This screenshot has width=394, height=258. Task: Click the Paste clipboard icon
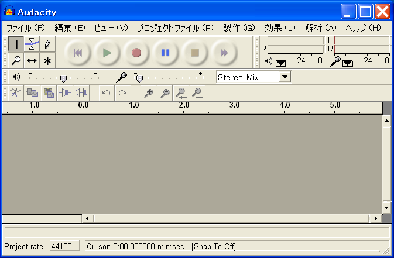click(49, 93)
